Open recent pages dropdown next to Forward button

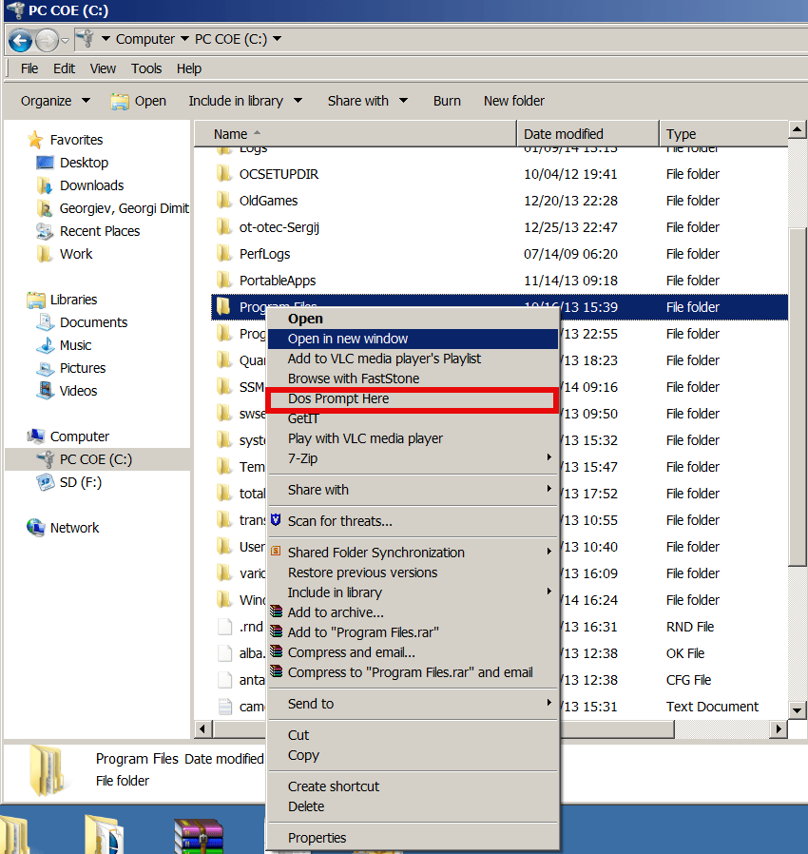pyautogui.click(x=65, y=40)
